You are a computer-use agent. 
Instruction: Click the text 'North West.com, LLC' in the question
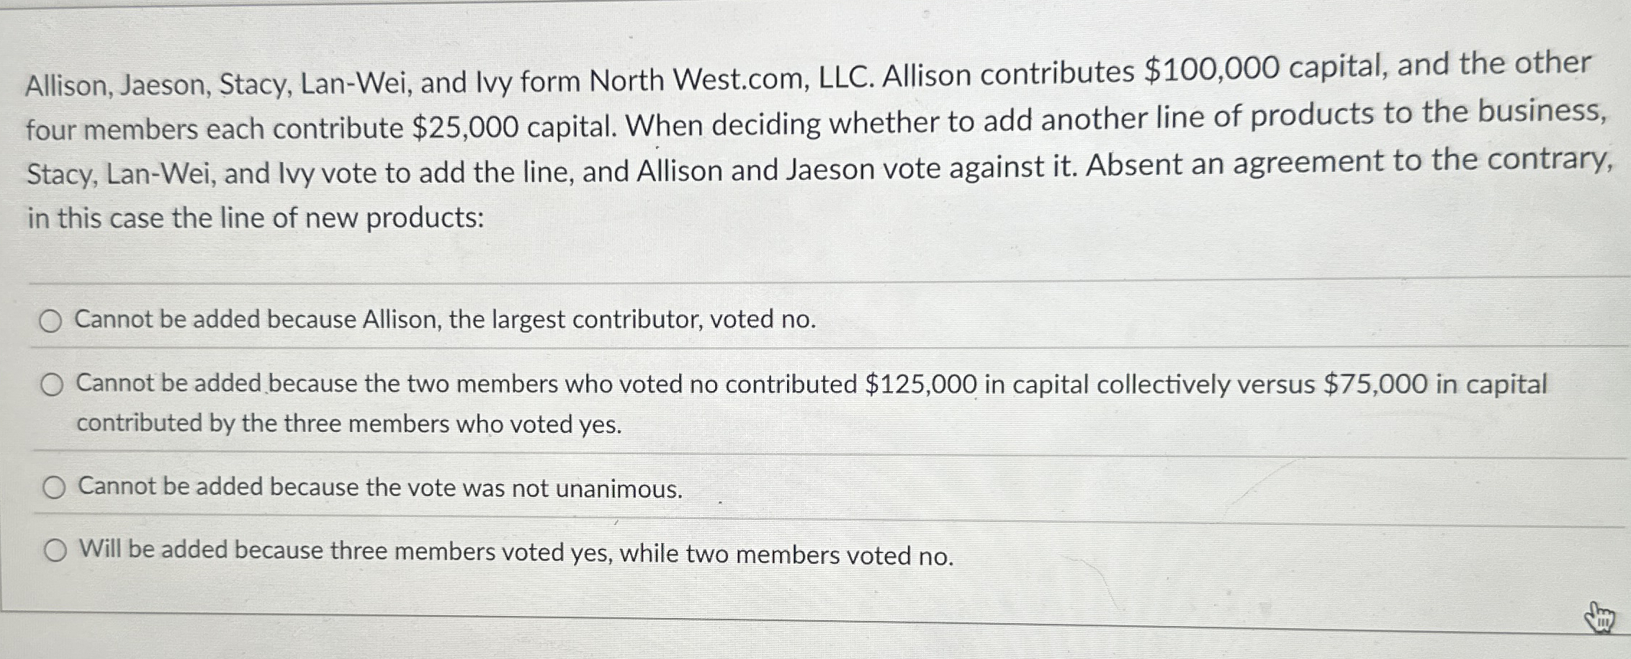point(720,79)
